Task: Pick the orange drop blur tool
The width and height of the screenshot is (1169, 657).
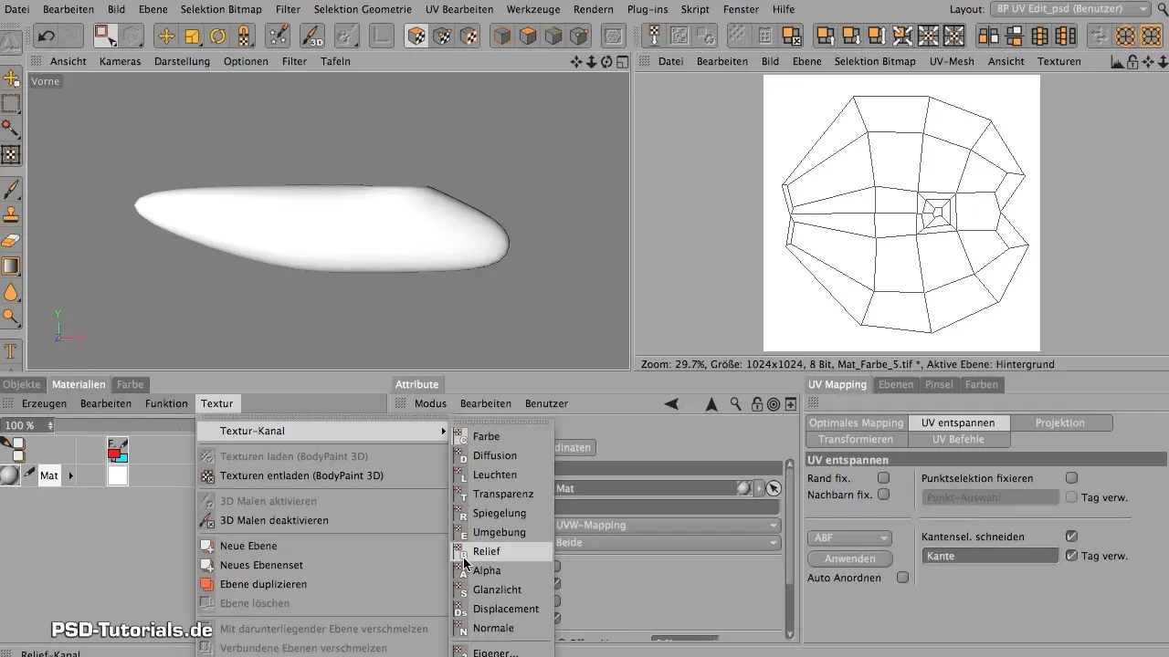Action: (x=12, y=292)
